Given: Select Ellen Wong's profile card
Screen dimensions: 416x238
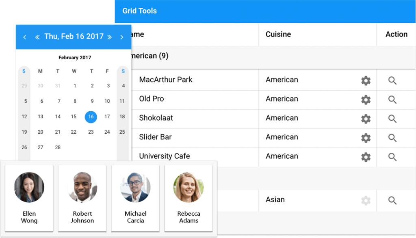Looking at the screenshot, I should (29, 198).
